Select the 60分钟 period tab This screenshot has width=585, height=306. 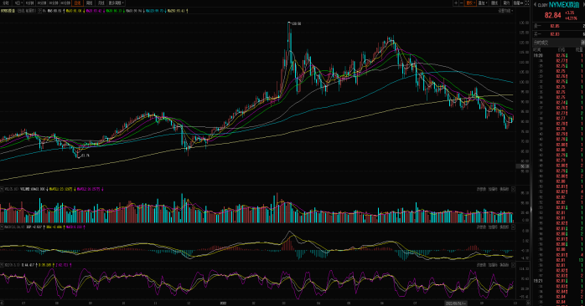[65, 3]
